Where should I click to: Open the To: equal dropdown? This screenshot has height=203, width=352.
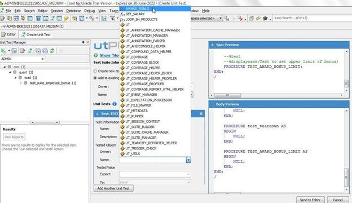point(188,182)
